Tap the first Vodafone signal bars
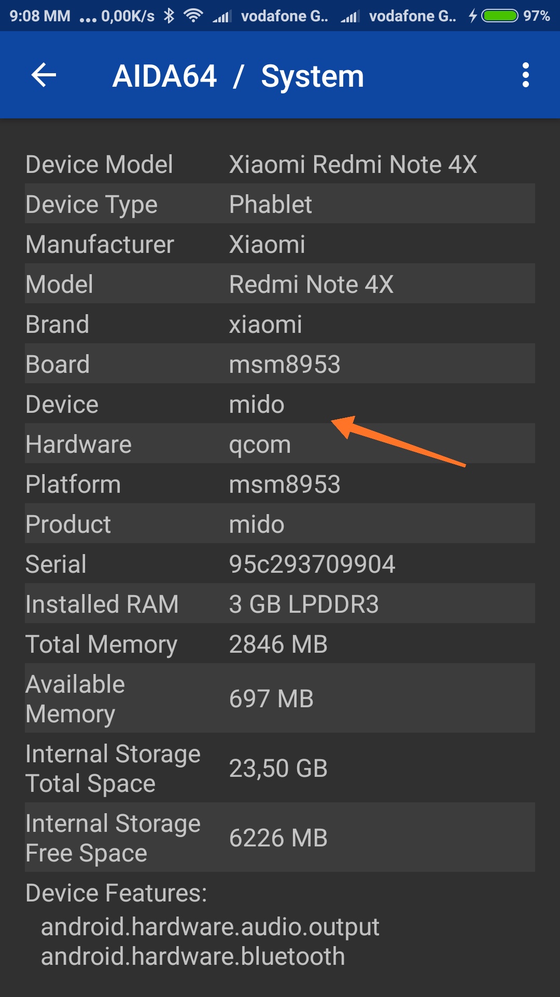This screenshot has height=997, width=560. (222, 17)
